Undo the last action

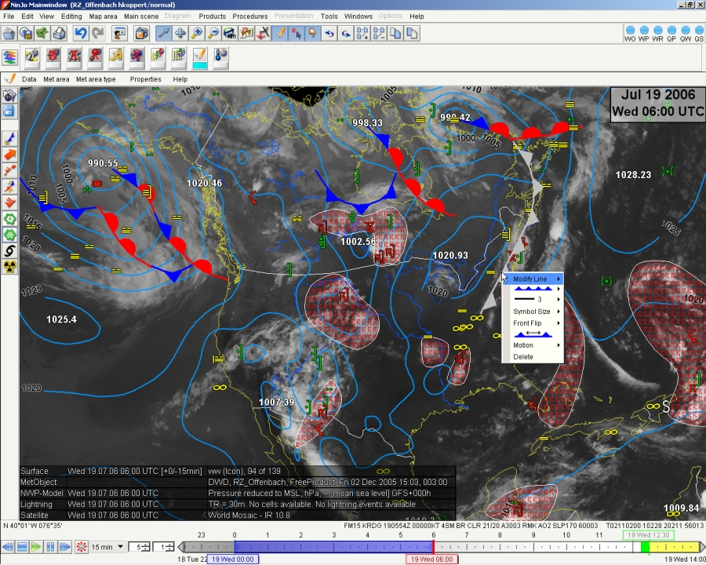pyautogui.click(x=81, y=33)
